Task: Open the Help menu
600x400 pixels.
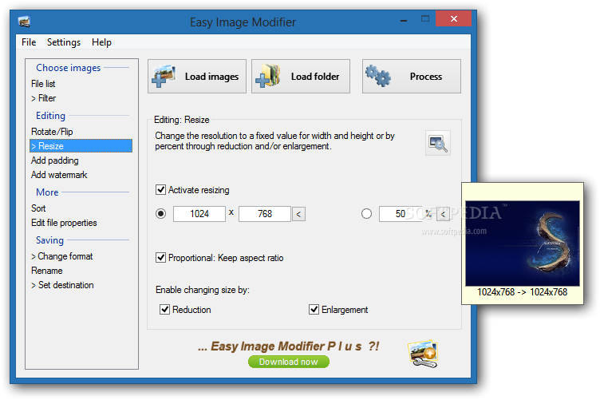Action: [101, 42]
